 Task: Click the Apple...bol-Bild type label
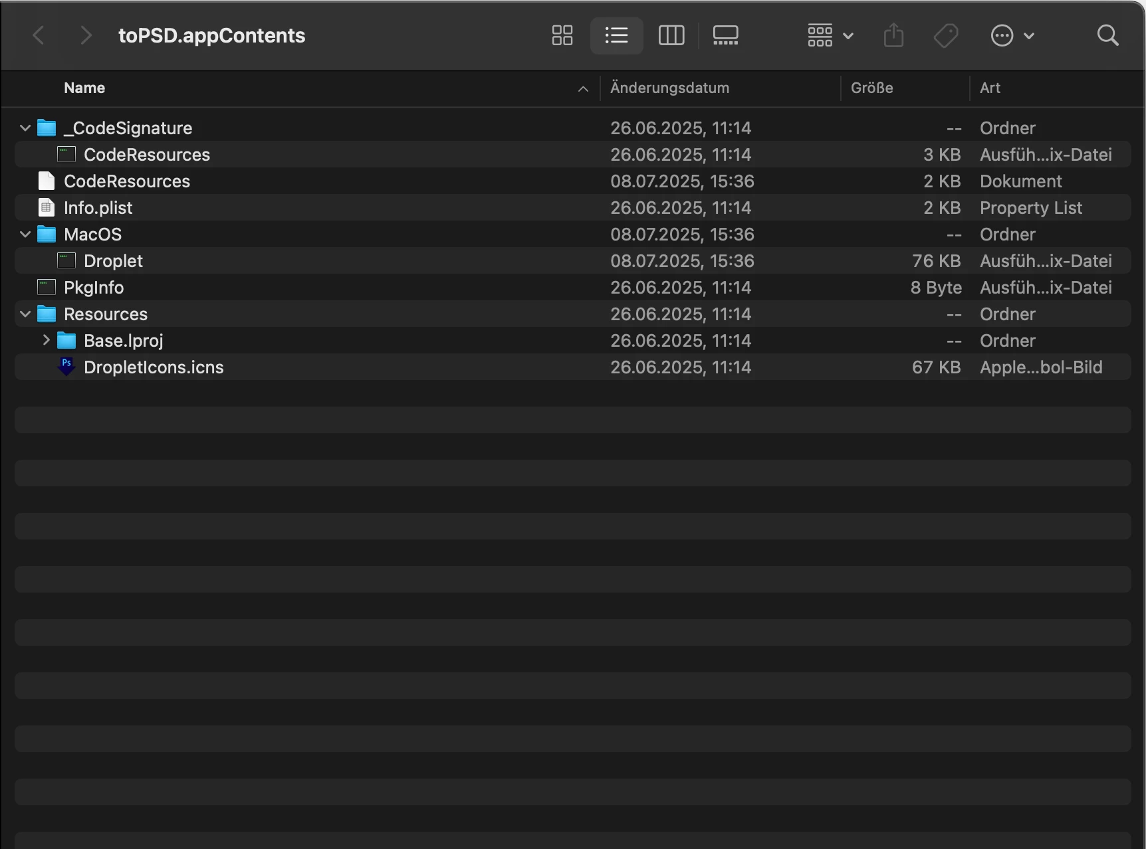[1041, 367]
